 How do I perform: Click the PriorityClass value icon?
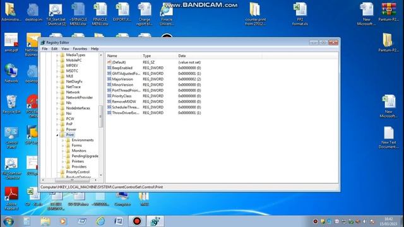pyautogui.click(x=109, y=96)
